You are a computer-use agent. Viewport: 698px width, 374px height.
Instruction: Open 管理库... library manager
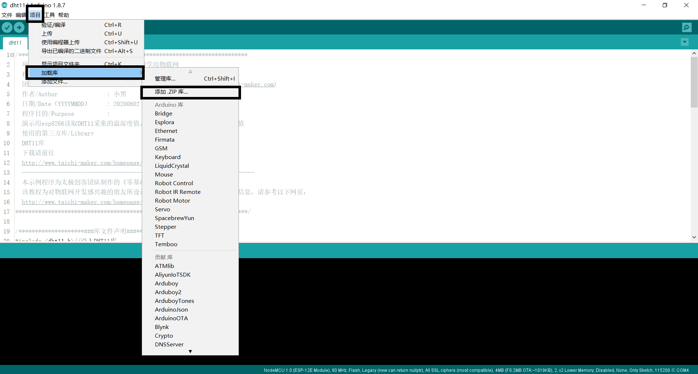click(x=190, y=78)
